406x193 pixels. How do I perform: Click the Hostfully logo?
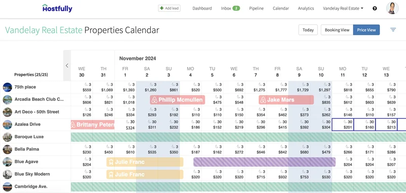(57, 8)
